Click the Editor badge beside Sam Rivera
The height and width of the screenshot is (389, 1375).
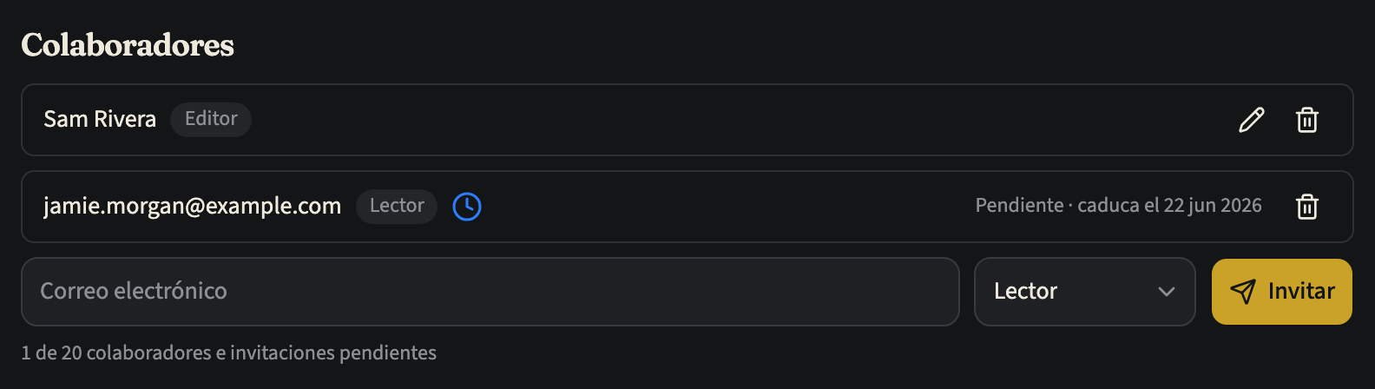pos(211,119)
